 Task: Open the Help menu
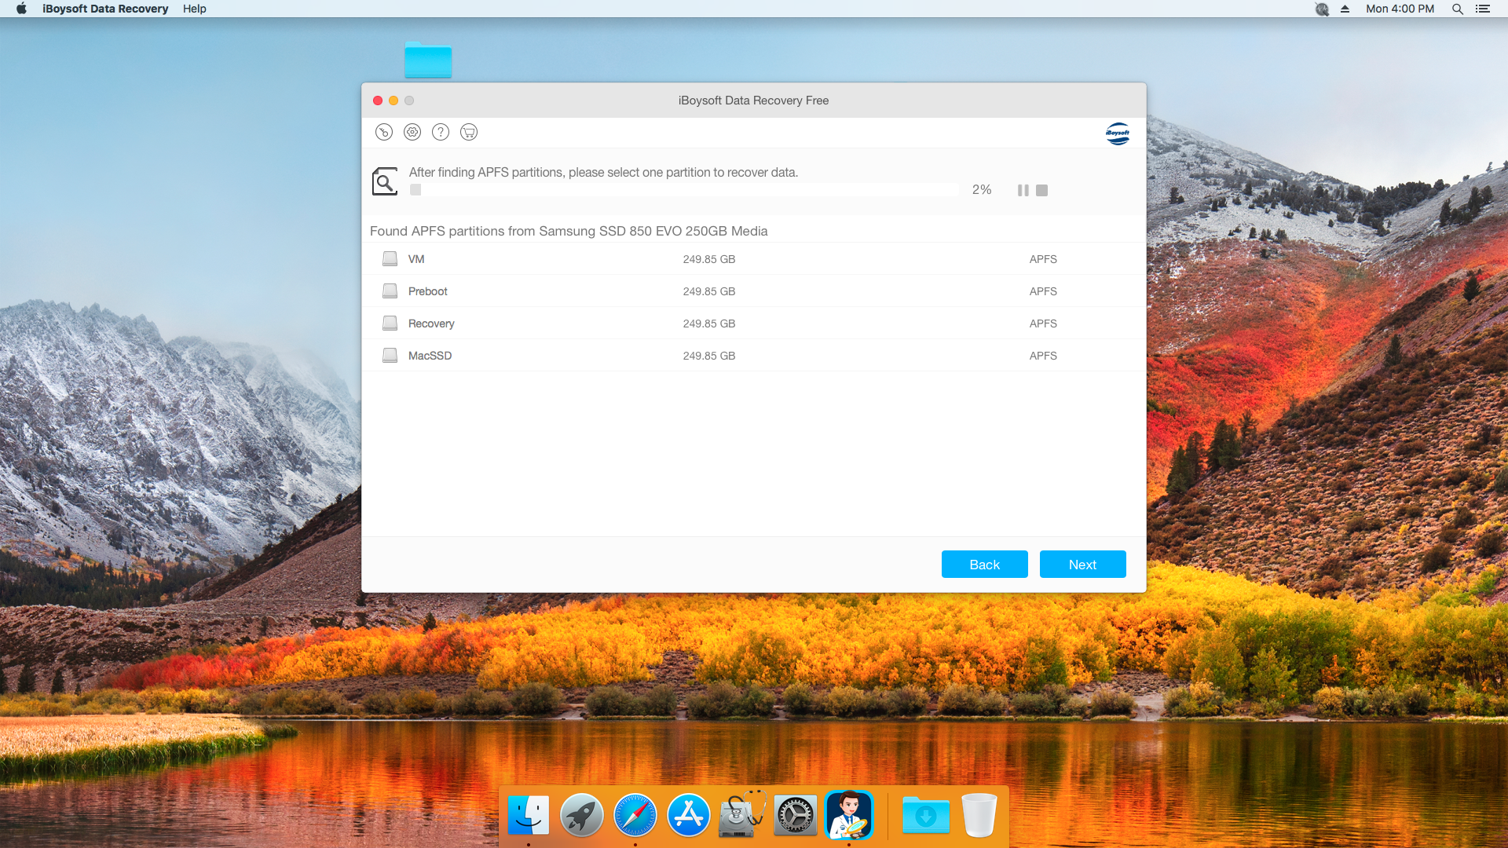pyautogui.click(x=194, y=9)
